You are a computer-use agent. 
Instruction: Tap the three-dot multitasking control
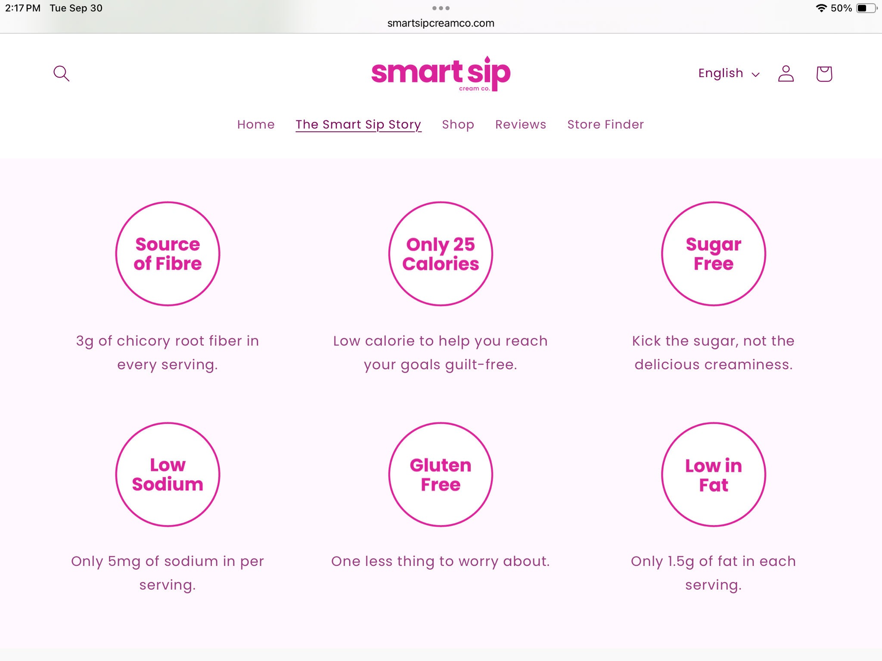441,8
